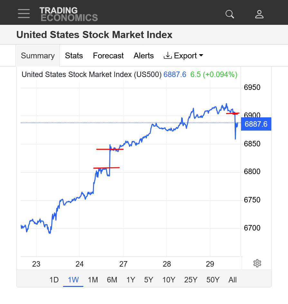Screen dimensions: 288x304
Task: Click the 6887.6 current price label
Action: [256, 124]
